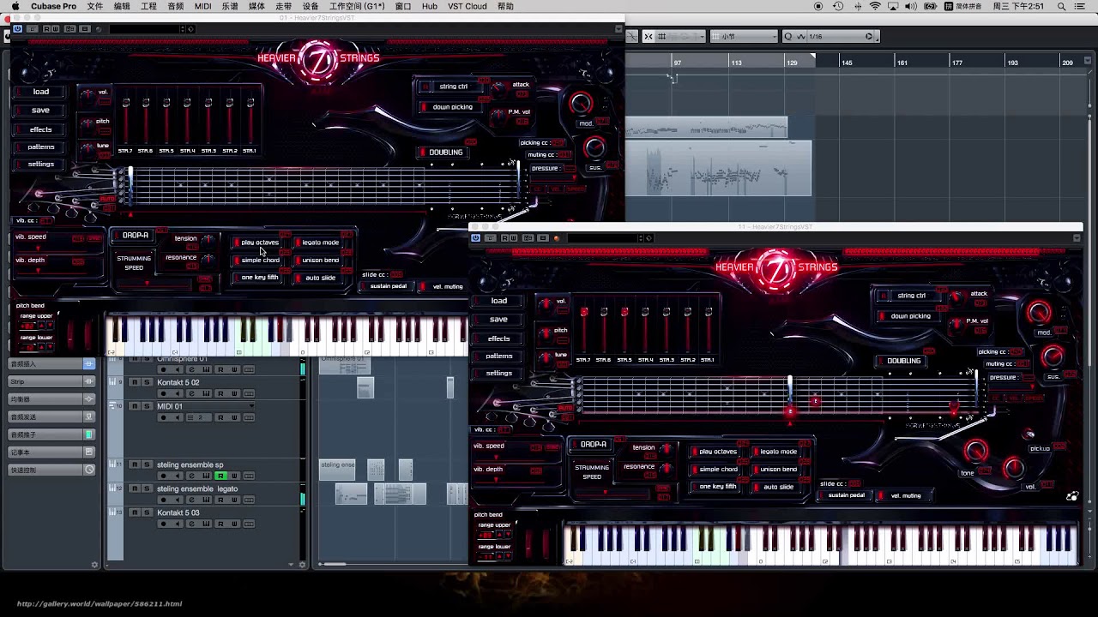This screenshot has width=1098, height=617.
Task: Open patterns page in the front plugin window
Action: pyautogui.click(x=498, y=356)
